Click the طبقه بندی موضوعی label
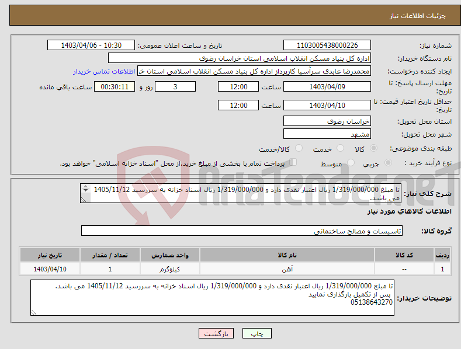Image resolution: width=461 pixels, height=349 pixels. pos(421,149)
